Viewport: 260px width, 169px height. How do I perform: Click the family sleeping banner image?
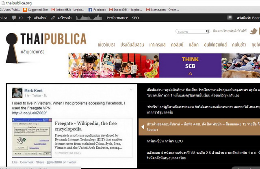pyautogui.click(x=241, y=66)
